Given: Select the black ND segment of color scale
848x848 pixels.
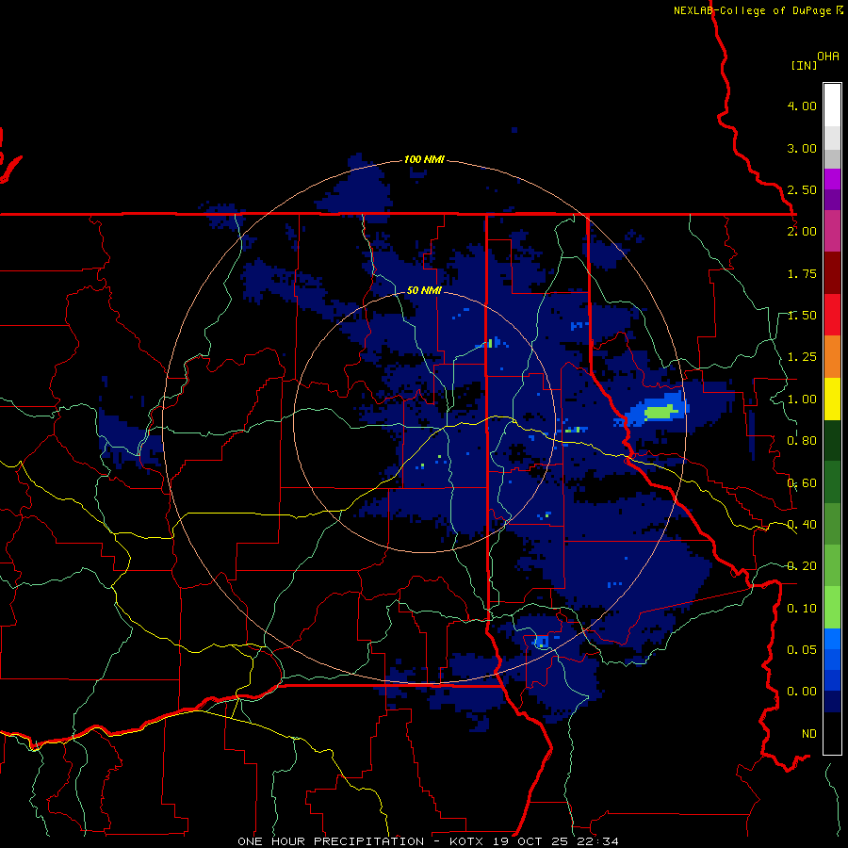Looking at the screenshot, I should click(x=832, y=733).
